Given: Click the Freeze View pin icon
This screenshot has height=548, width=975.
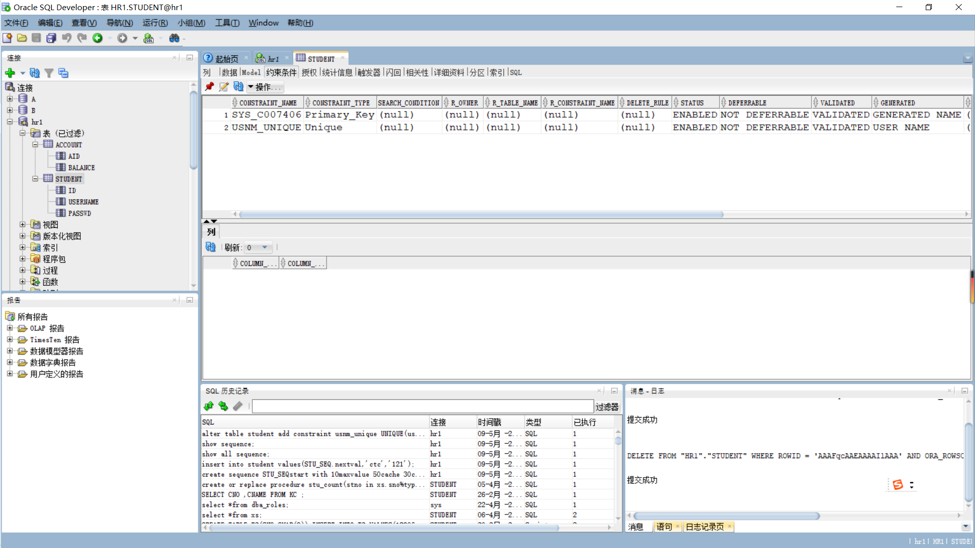Looking at the screenshot, I should pos(209,87).
